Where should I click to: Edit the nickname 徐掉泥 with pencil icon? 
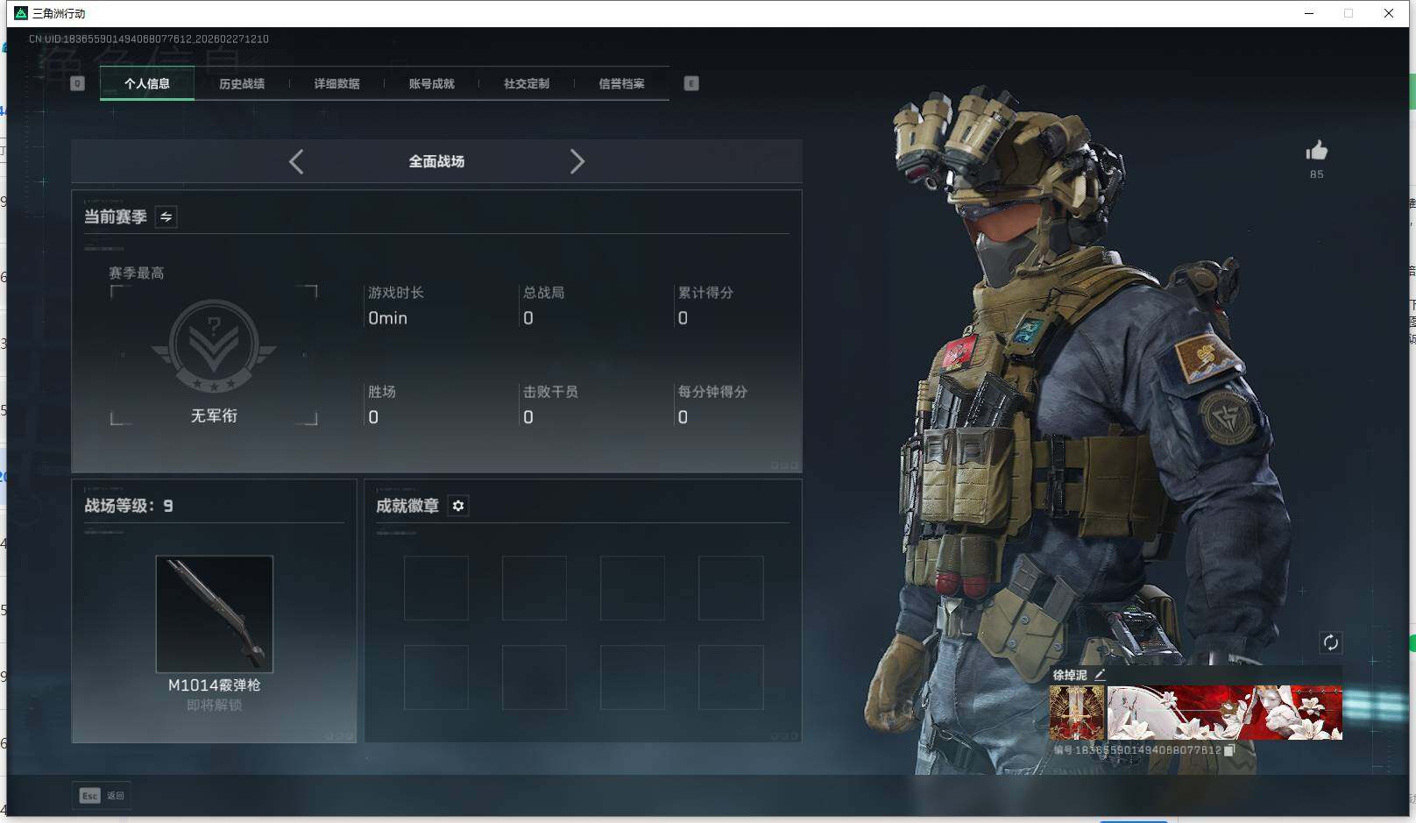point(1100,675)
